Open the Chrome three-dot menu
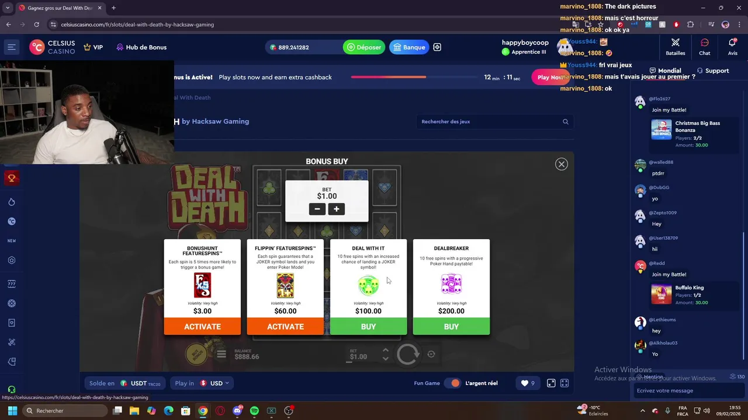Screen dimensions: 748x420 coord(740,24)
